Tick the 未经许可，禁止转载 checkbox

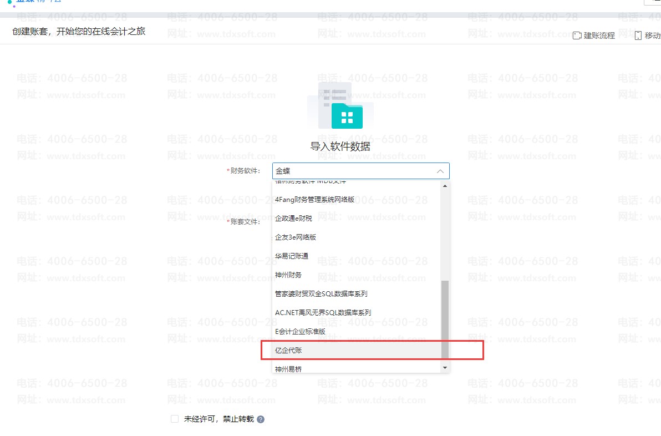coord(175,419)
